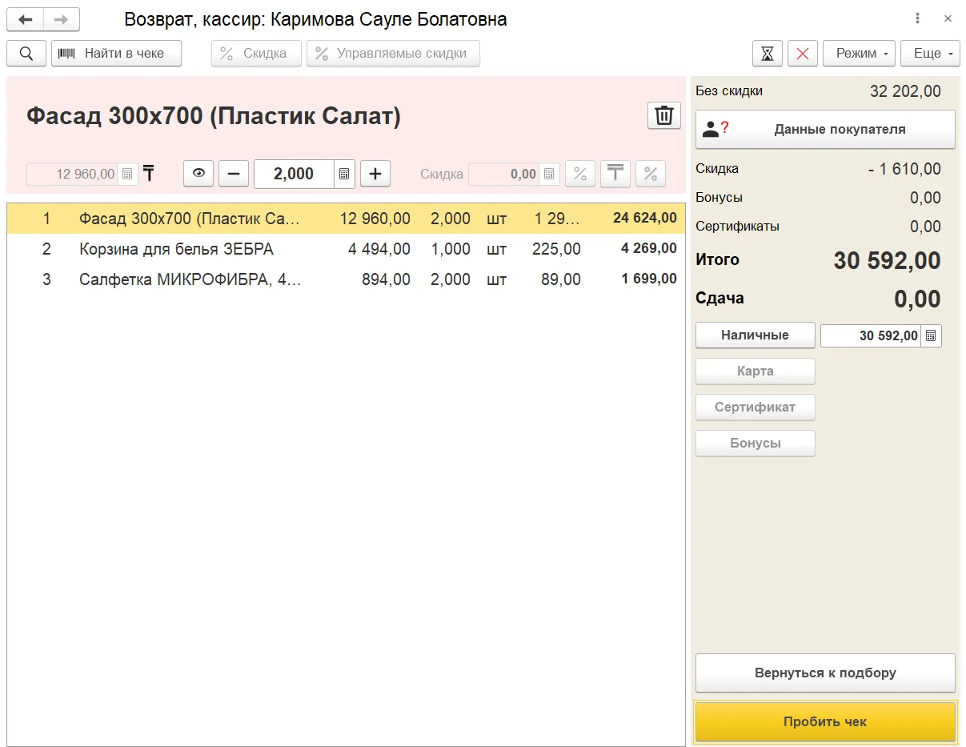The height and width of the screenshot is (747, 966).
Task: Open the three-dot window options menu
Action: (917, 18)
